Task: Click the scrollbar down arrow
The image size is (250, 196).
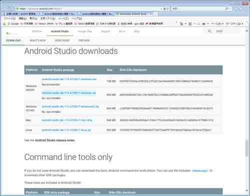Action: [247, 190]
